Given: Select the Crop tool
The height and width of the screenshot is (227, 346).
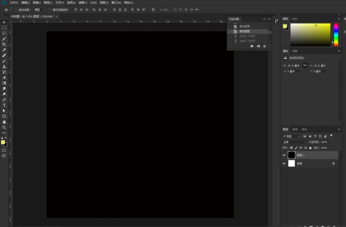Looking at the screenshot, I should click(x=4, y=44).
